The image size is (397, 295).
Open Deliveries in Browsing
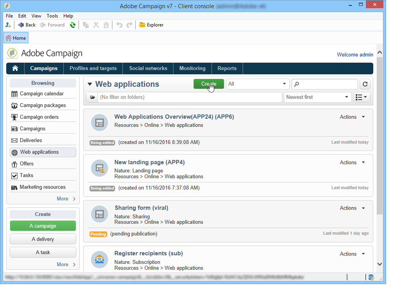[43, 140]
